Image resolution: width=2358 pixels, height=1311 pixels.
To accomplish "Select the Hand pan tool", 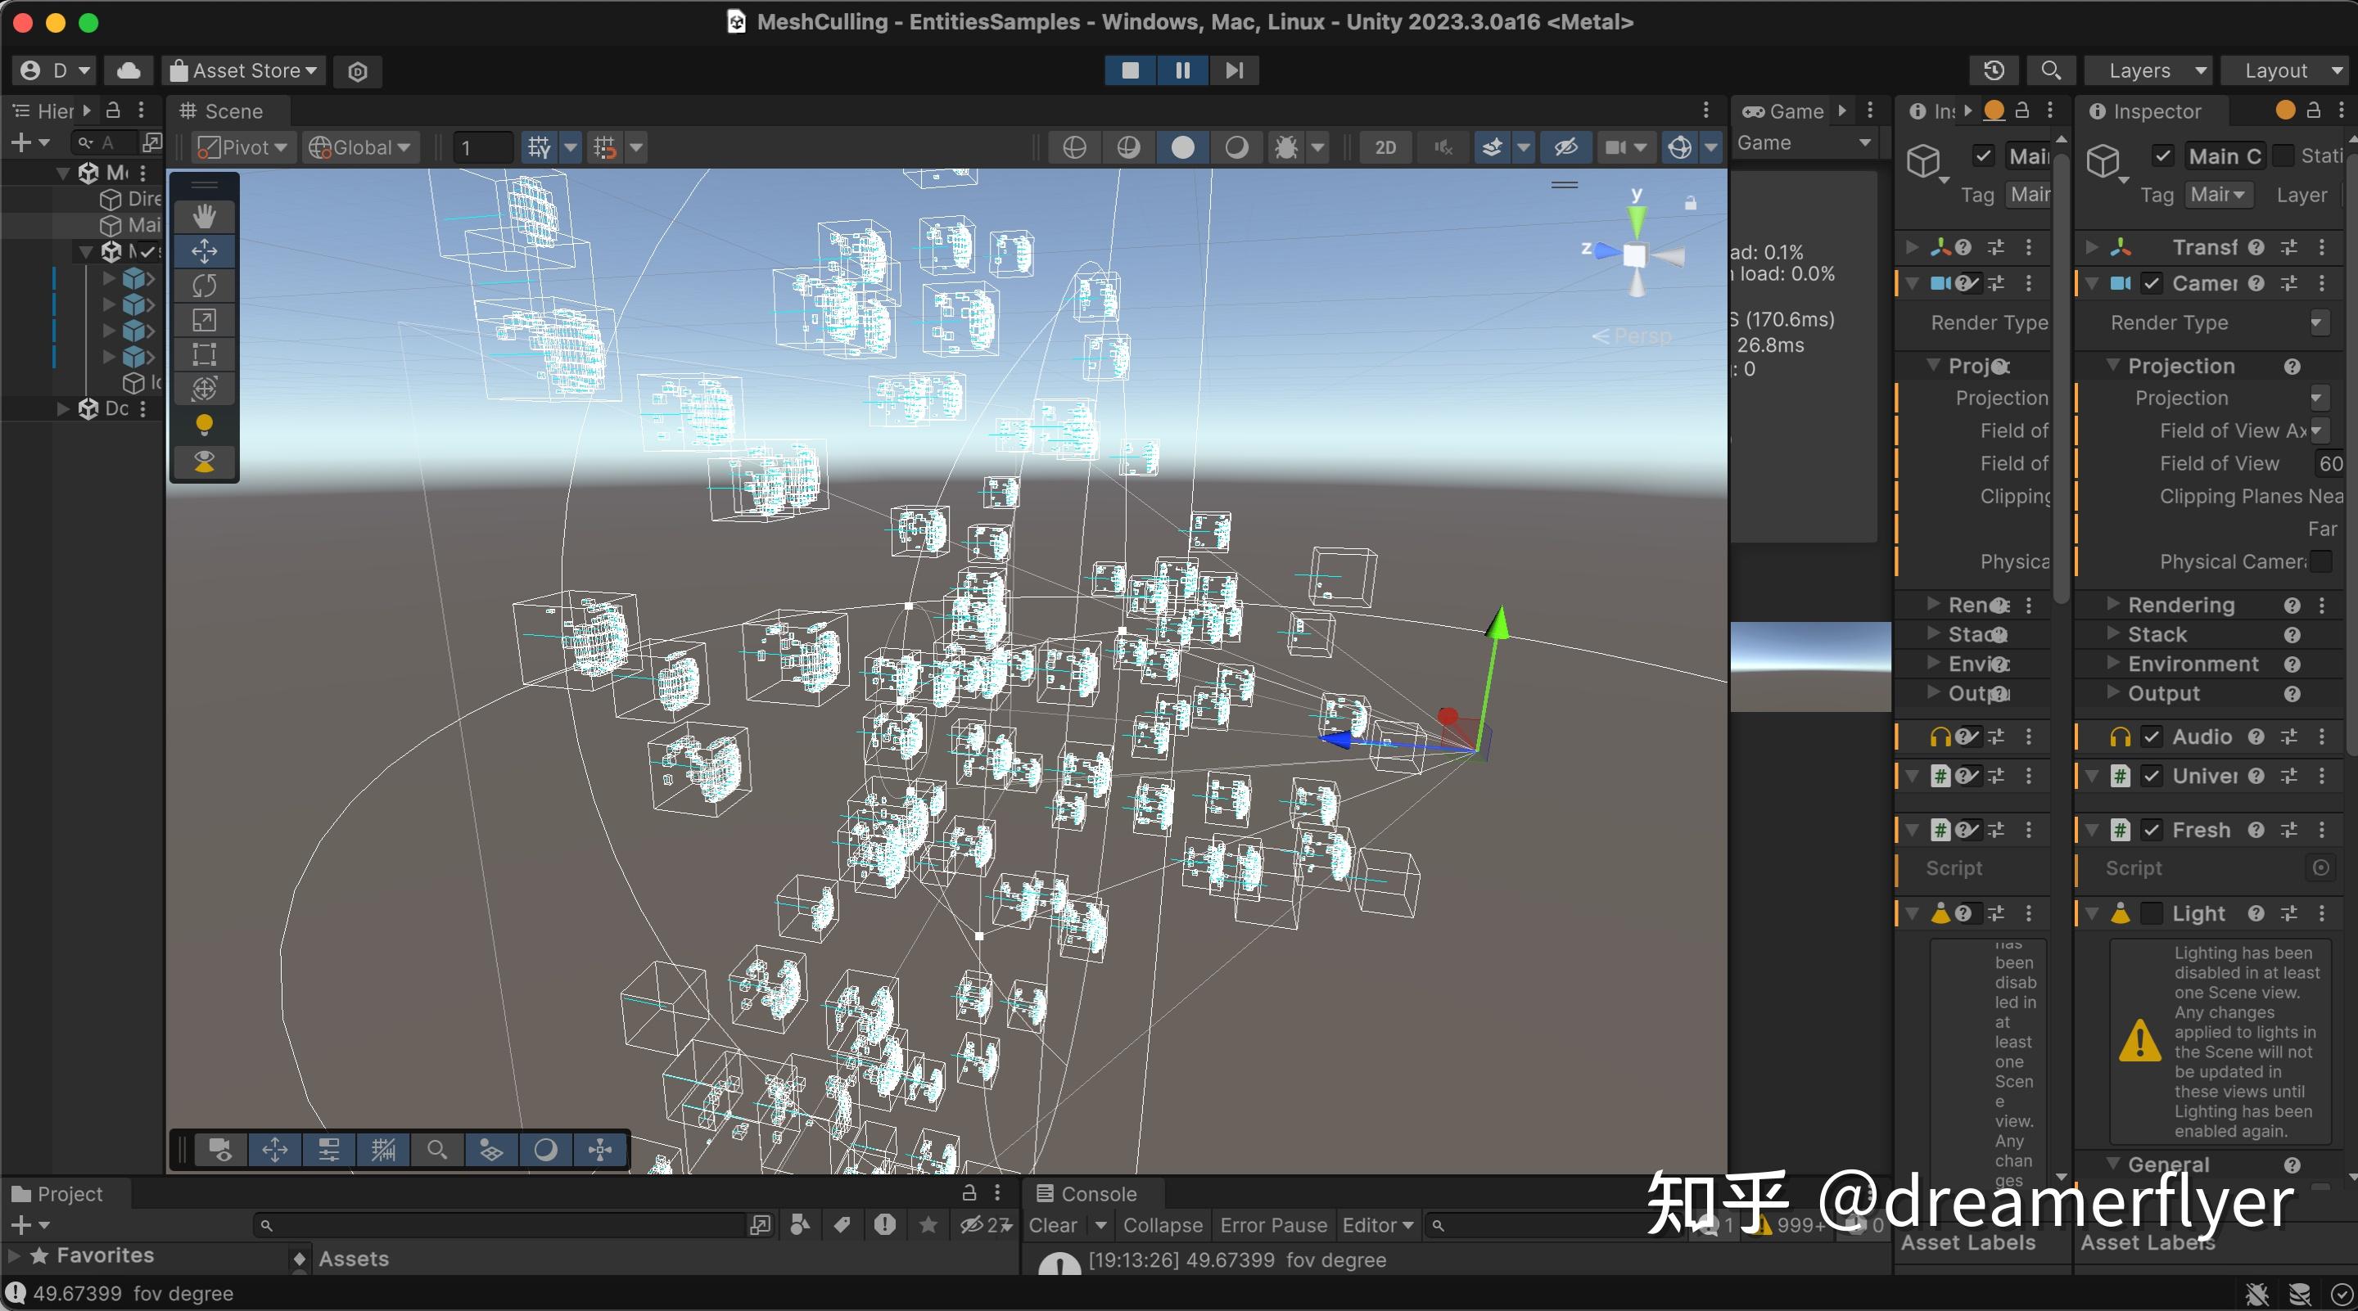I will [x=203, y=217].
